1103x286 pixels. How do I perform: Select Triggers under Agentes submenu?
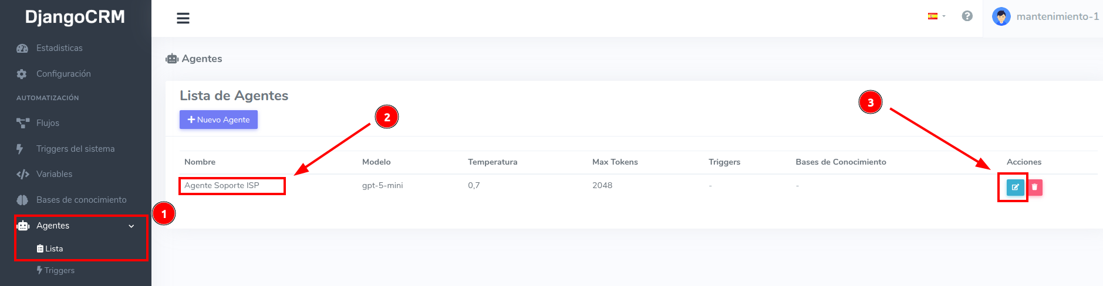pos(59,270)
